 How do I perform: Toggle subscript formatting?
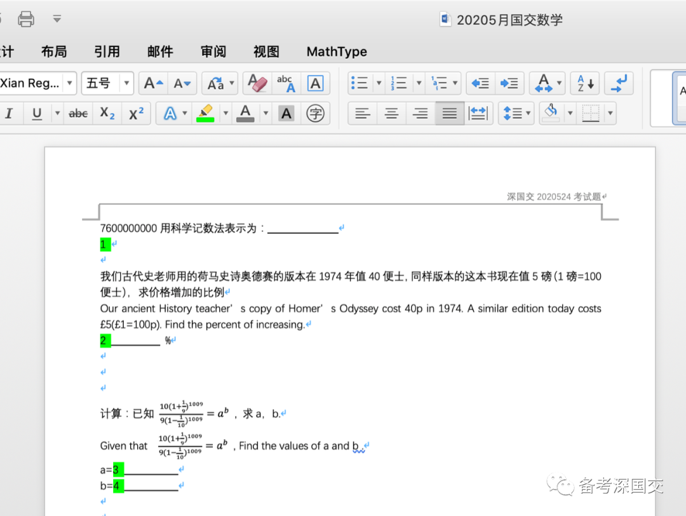(107, 114)
